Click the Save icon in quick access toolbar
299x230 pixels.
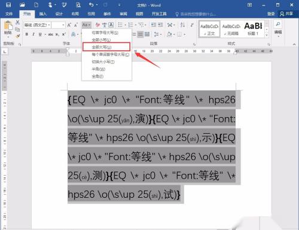8,5
